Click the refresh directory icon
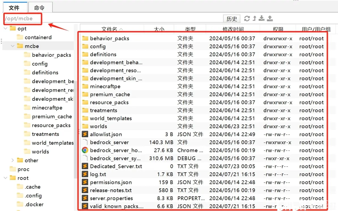The height and width of the screenshot is (211, 338). [x=247, y=18]
